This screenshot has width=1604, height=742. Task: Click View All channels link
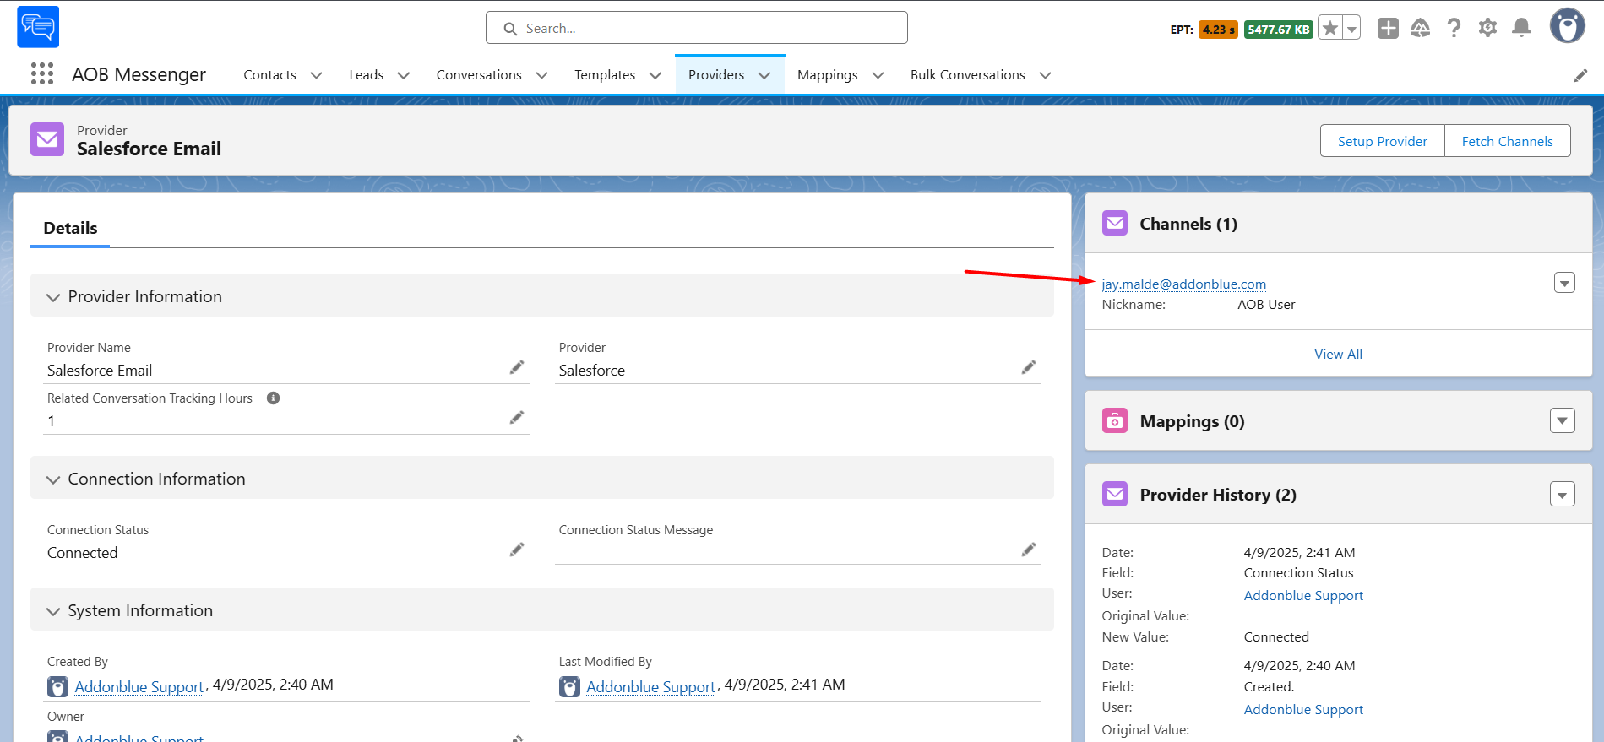(x=1339, y=355)
